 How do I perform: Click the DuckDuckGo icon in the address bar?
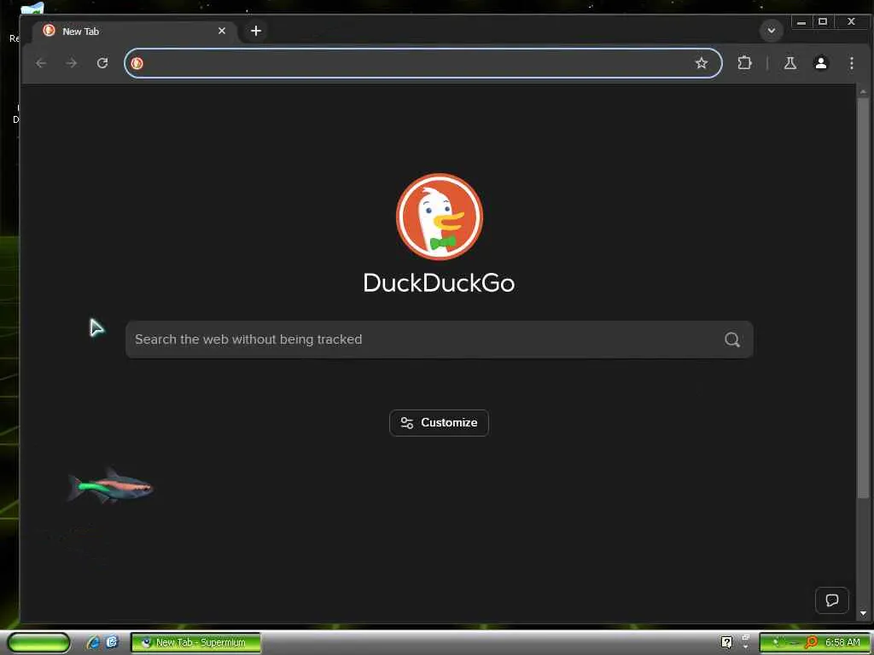coord(137,63)
